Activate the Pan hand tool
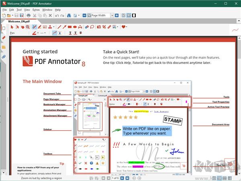This screenshot has height=181, width=241. point(22,27)
